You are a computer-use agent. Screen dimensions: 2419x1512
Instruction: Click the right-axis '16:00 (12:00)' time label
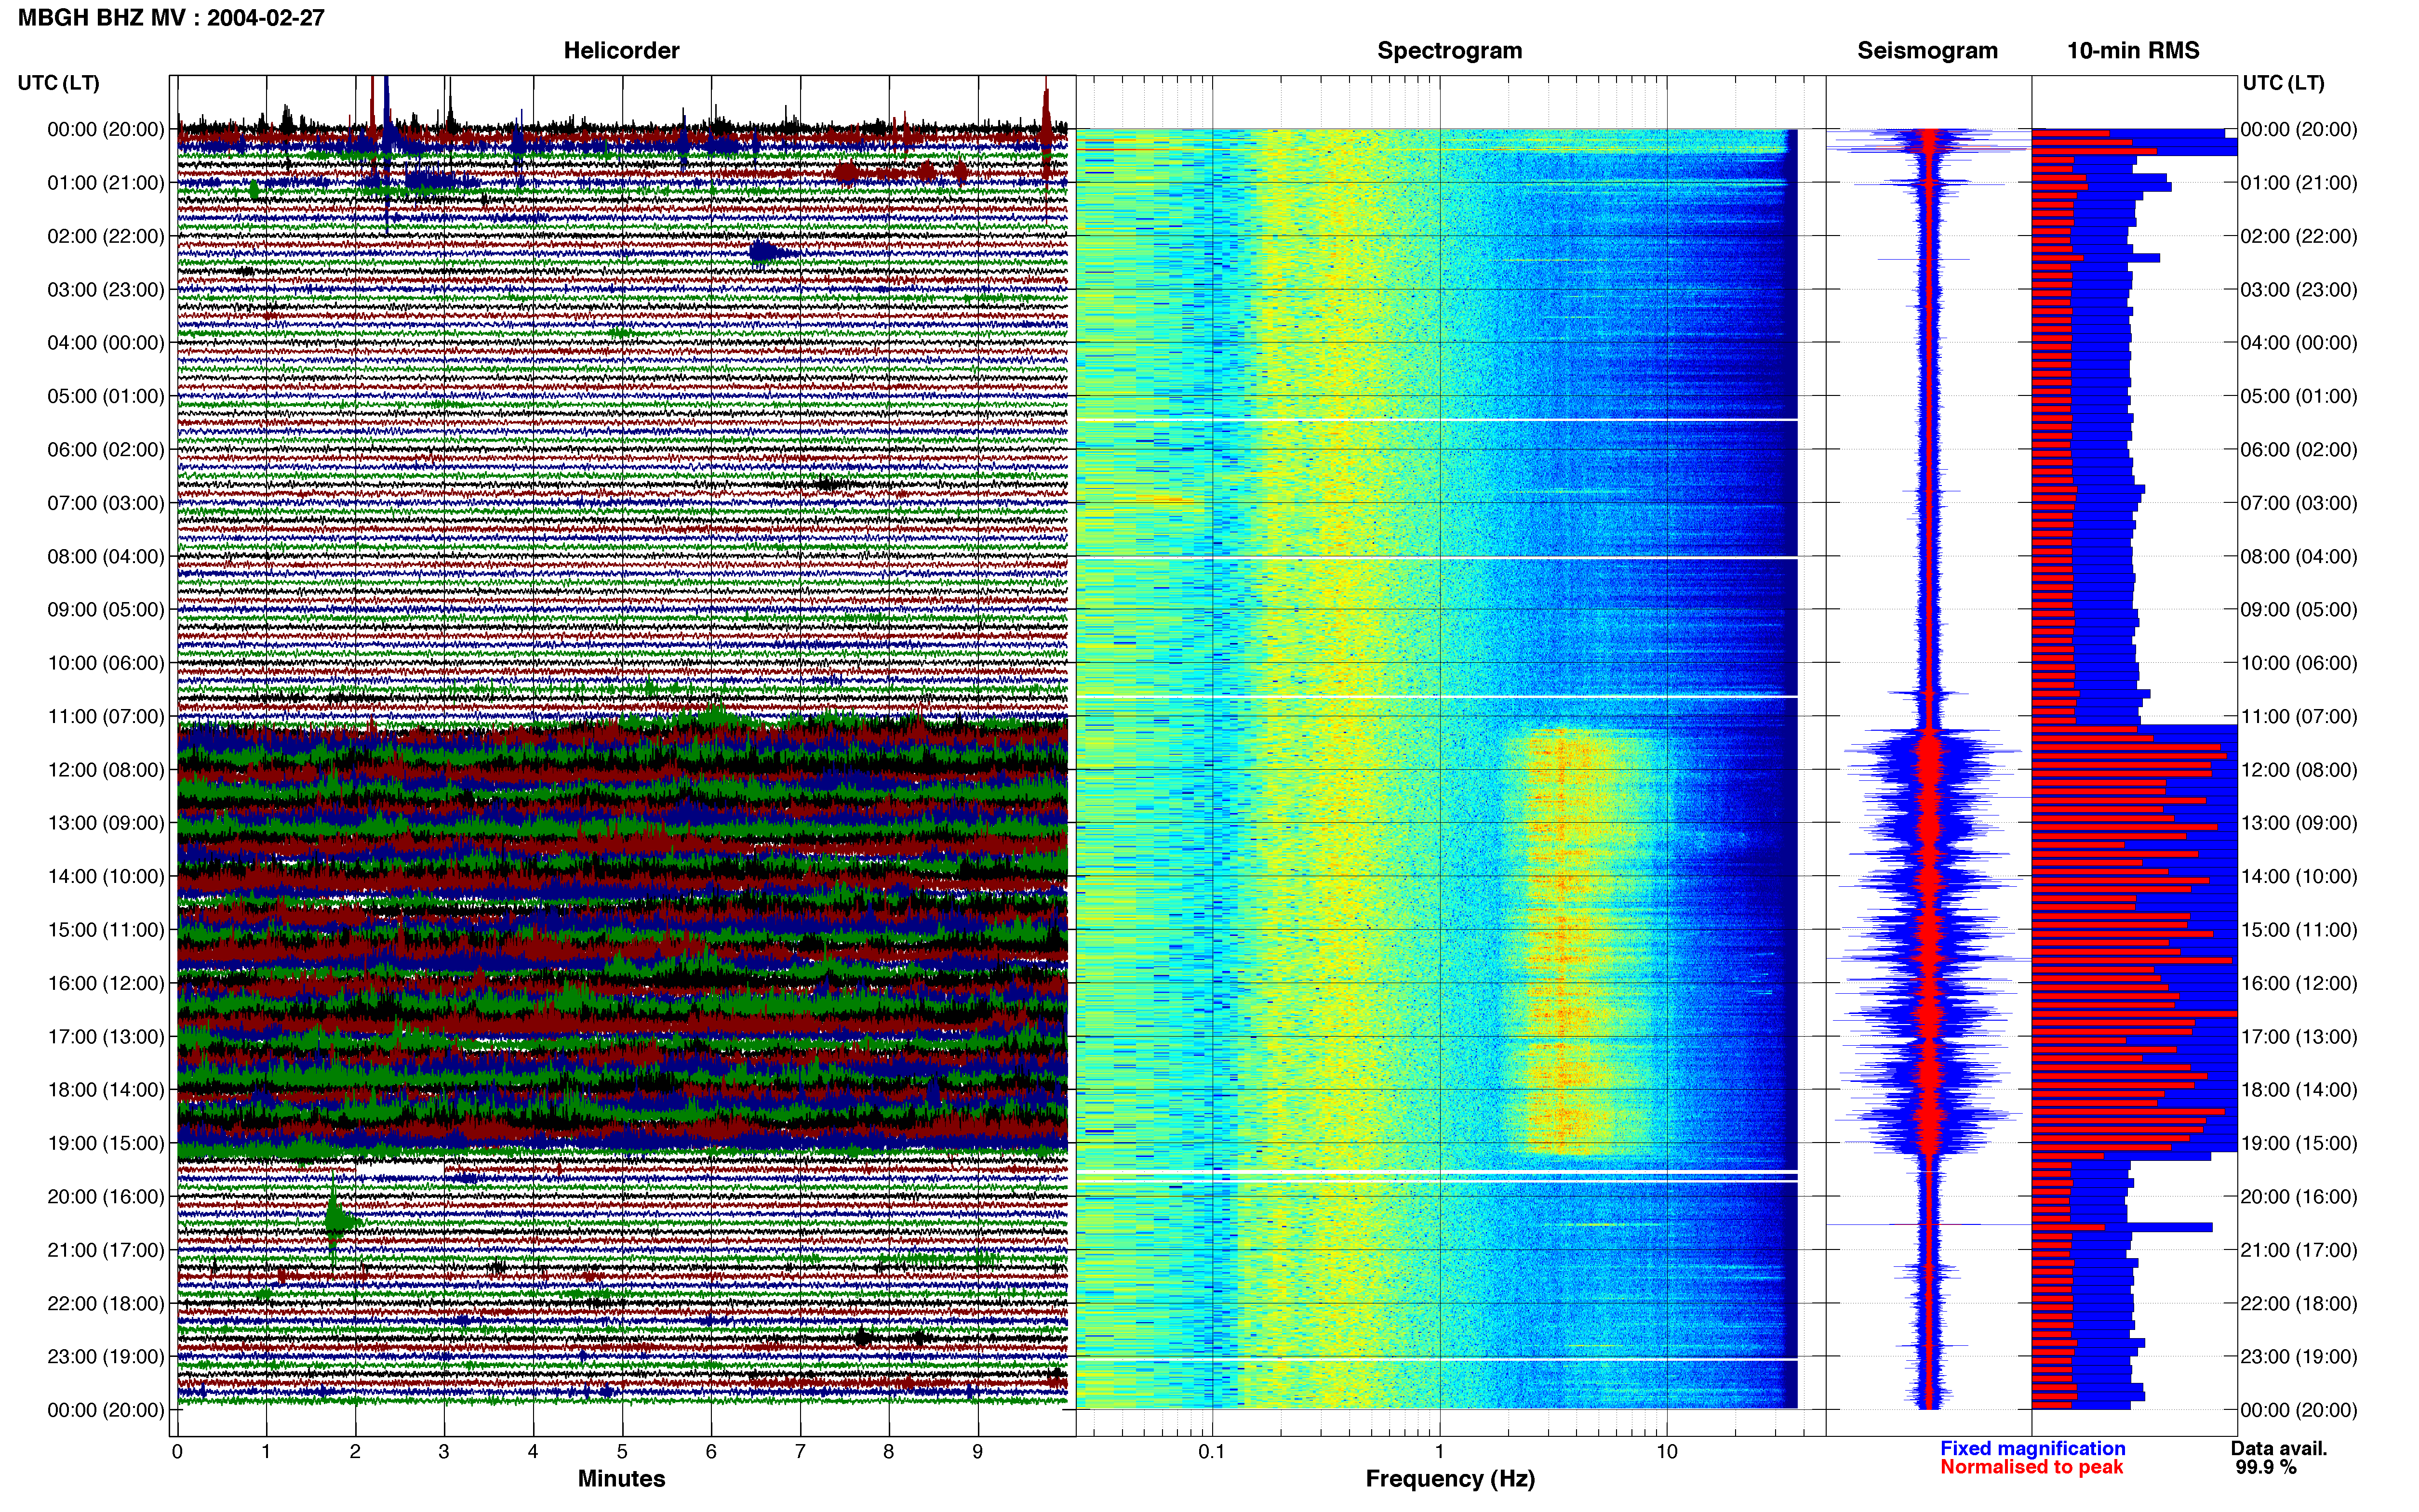coord(2299,982)
